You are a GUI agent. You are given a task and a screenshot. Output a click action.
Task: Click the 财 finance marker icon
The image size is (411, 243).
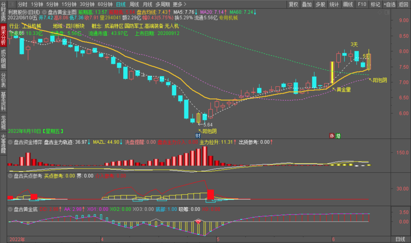click(x=197, y=135)
